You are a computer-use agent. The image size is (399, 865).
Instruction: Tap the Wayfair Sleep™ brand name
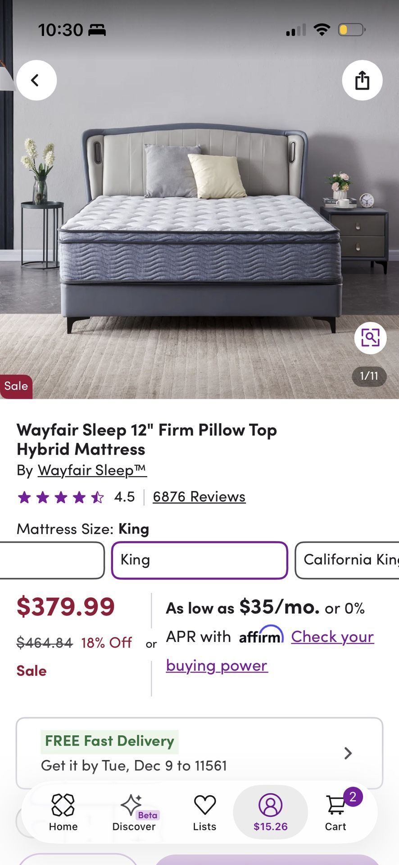(x=92, y=470)
